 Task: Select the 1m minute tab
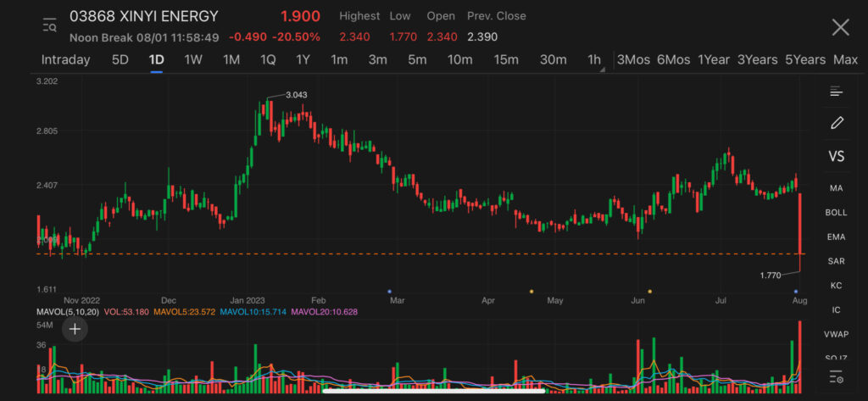[339, 60]
